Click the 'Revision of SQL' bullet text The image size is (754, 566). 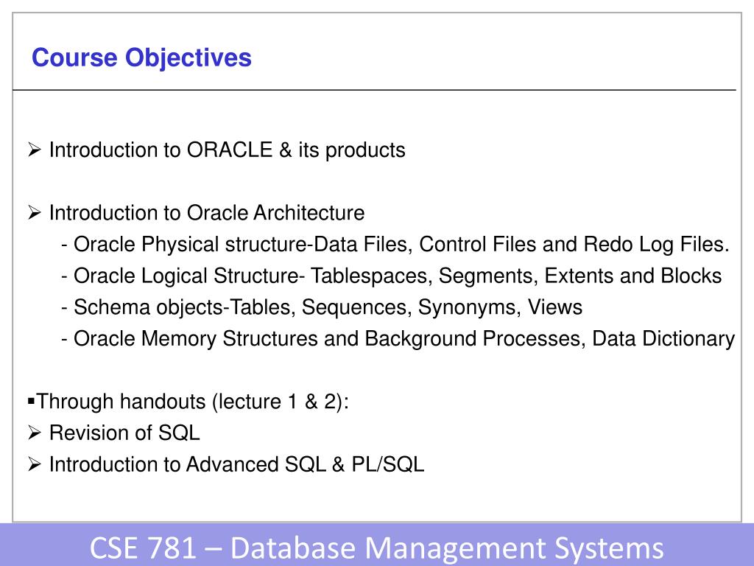(x=124, y=433)
